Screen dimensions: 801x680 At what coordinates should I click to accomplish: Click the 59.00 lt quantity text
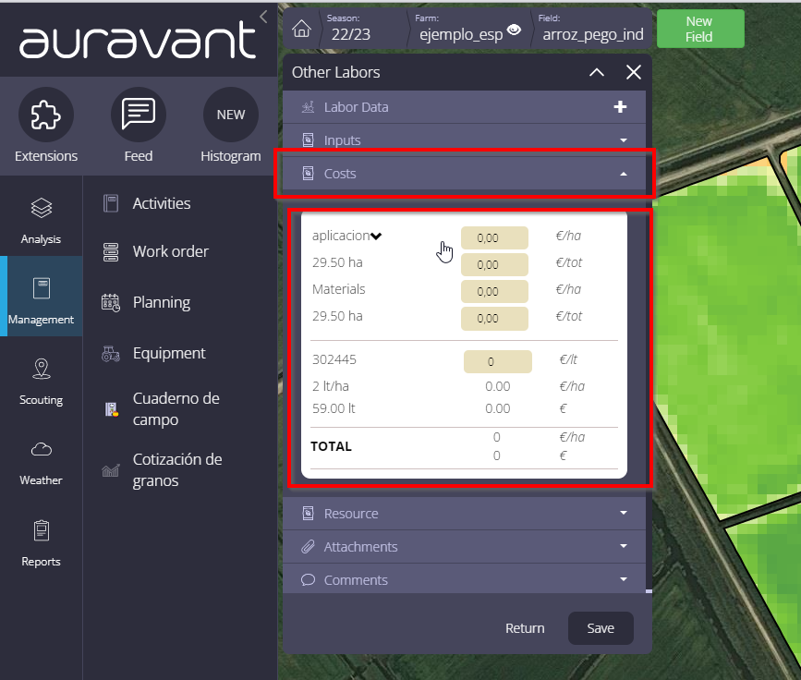pyautogui.click(x=334, y=408)
